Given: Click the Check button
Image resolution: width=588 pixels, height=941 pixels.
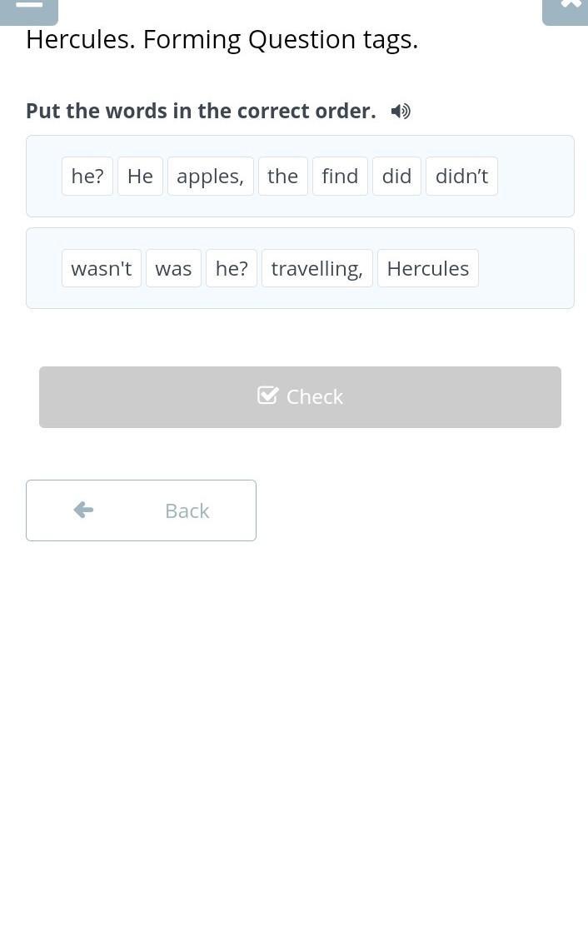Looking at the screenshot, I should pyautogui.click(x=300, y=397).
